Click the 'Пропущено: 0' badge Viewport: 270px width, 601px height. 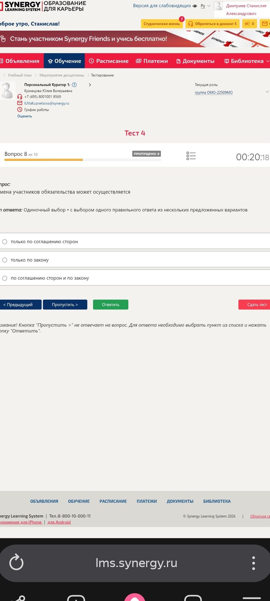click(x=147, y=154)
